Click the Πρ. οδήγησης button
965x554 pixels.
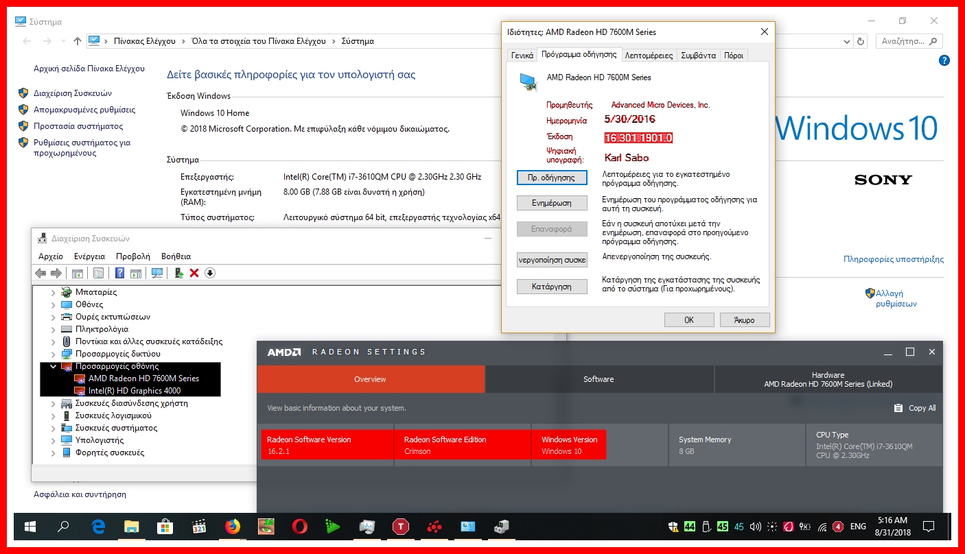pyautogui.click(x=552, y=178)
